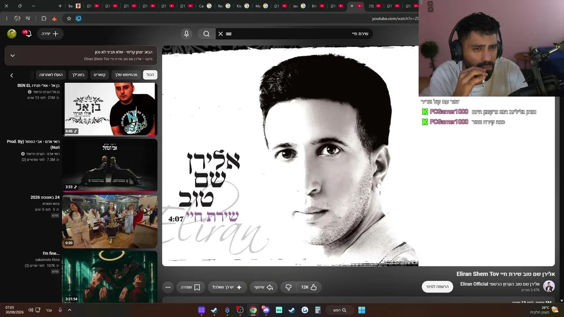This screenshot has width=564, height=317.
Task: Open the Windows Start button
Action: (362, 310)
